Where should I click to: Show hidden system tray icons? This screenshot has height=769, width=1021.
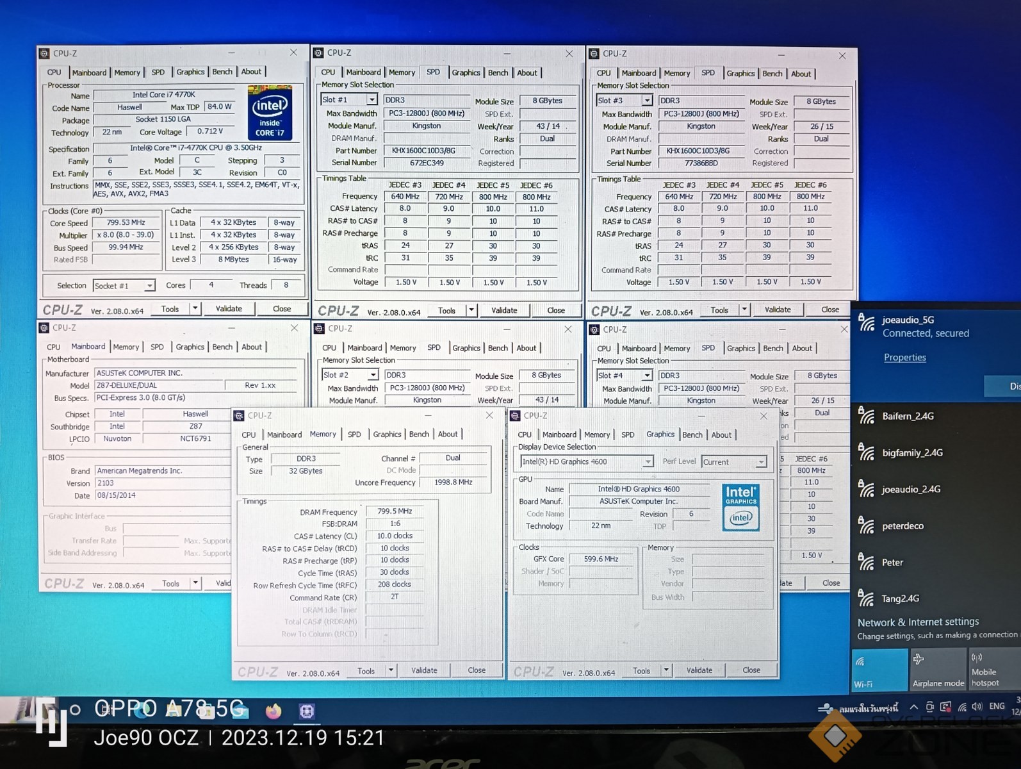(913, 707)
